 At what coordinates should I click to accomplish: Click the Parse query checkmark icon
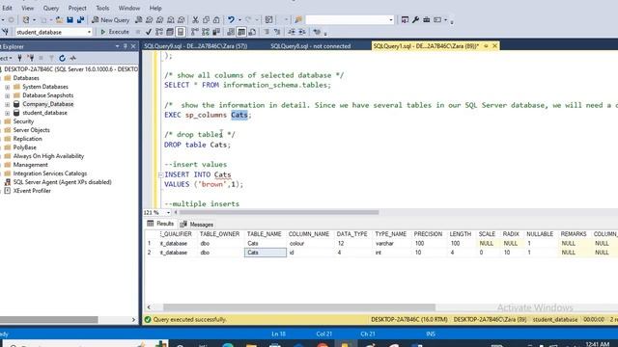coord(149,32)
